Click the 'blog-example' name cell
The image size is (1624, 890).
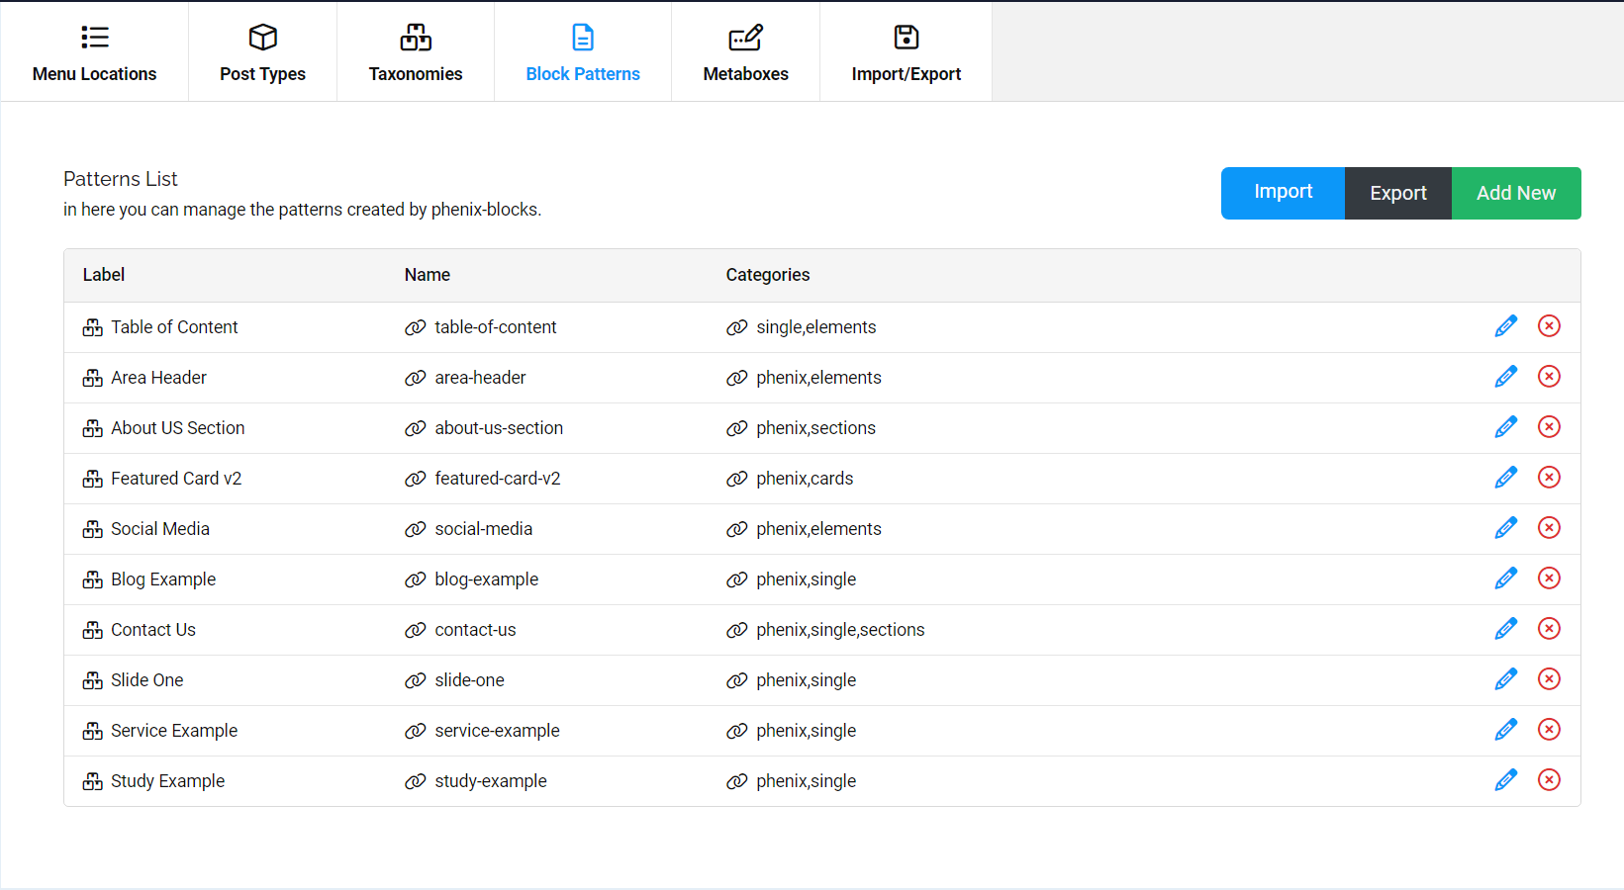[x=487, y=579]
